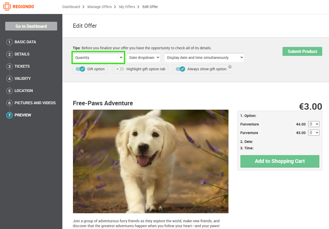
Task: Open the Details step in sidebar
Action: coord(22,54)
